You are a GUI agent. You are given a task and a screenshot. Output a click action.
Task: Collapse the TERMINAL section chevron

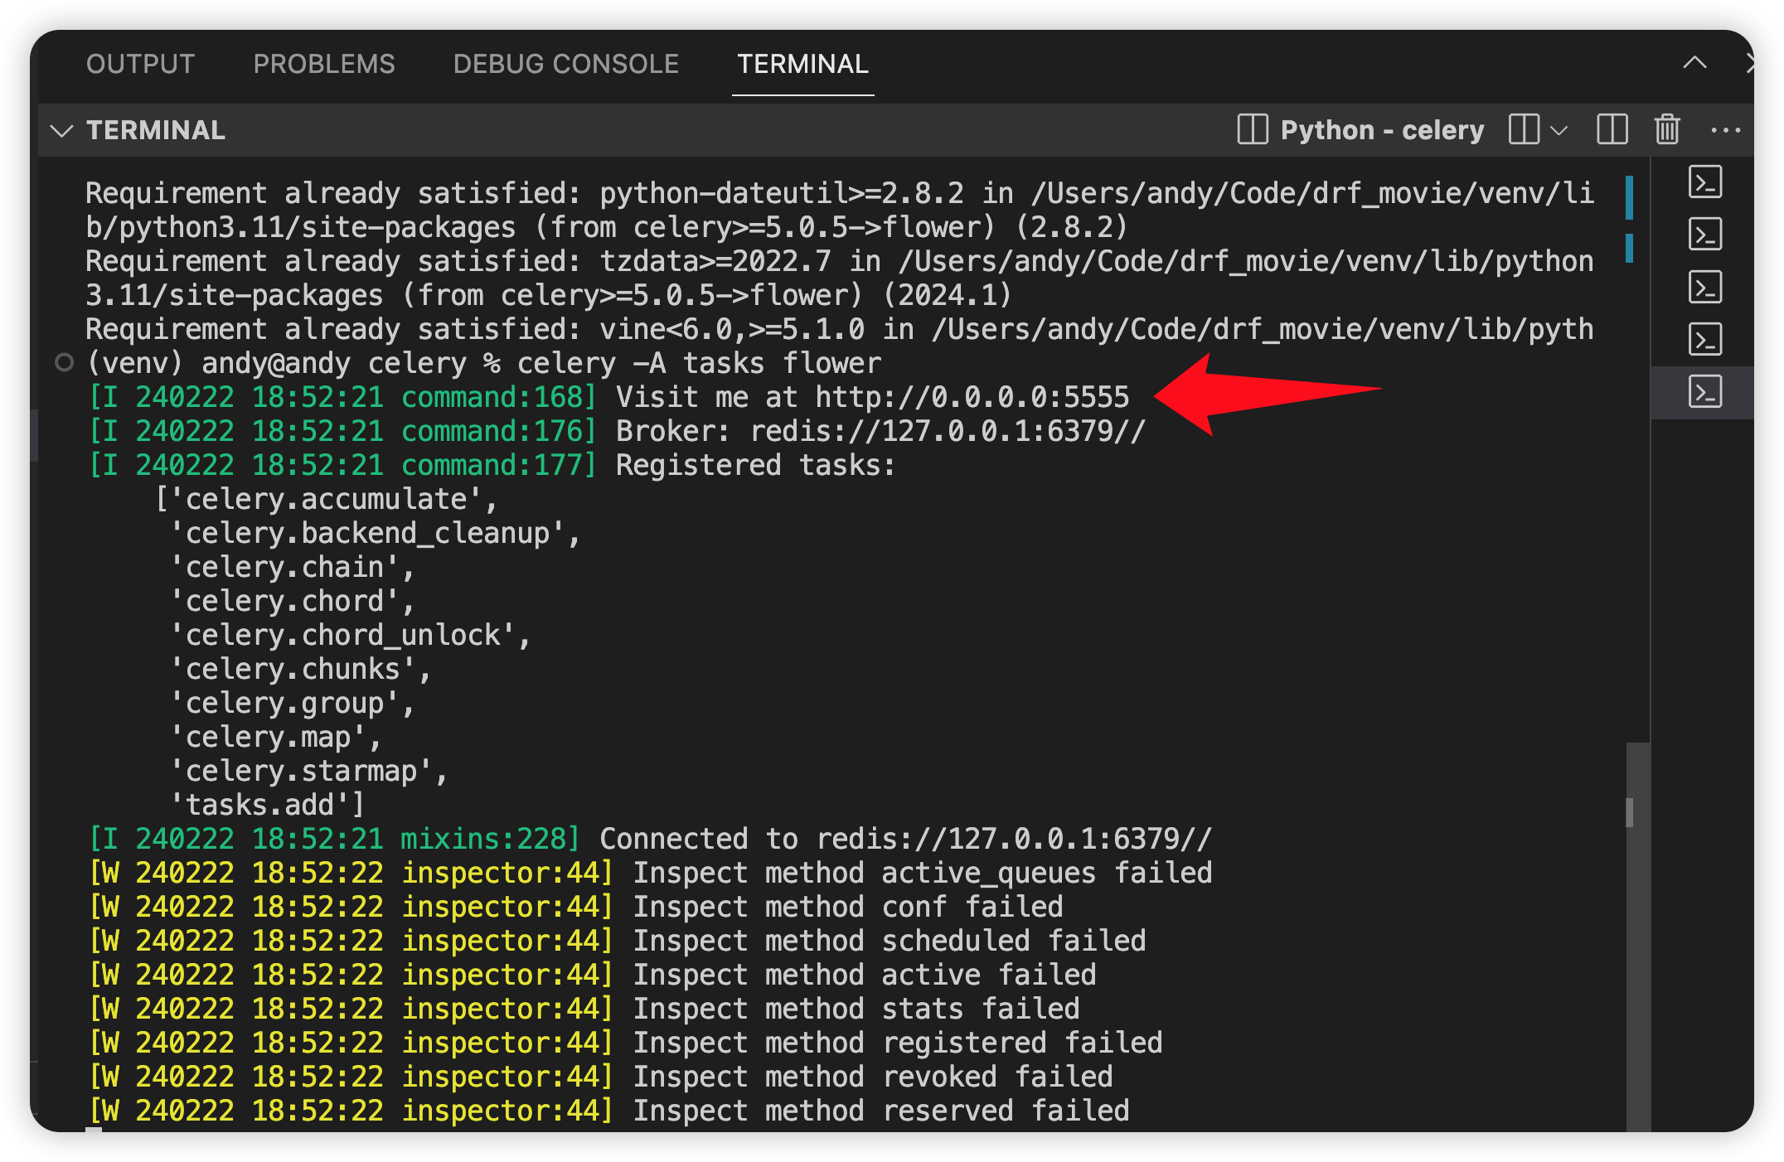(62, 130)
